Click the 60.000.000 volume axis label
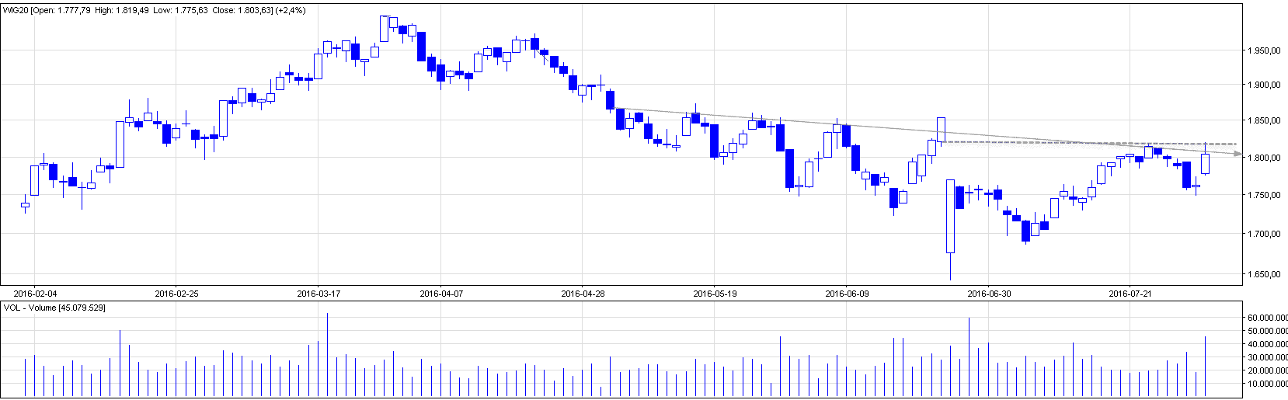Screen dimensions: 1288x400 tap(1267, 318)
